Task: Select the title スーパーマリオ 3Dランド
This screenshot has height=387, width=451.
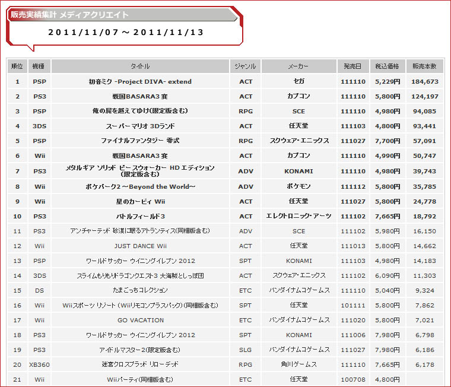Action: coord(140,126)
